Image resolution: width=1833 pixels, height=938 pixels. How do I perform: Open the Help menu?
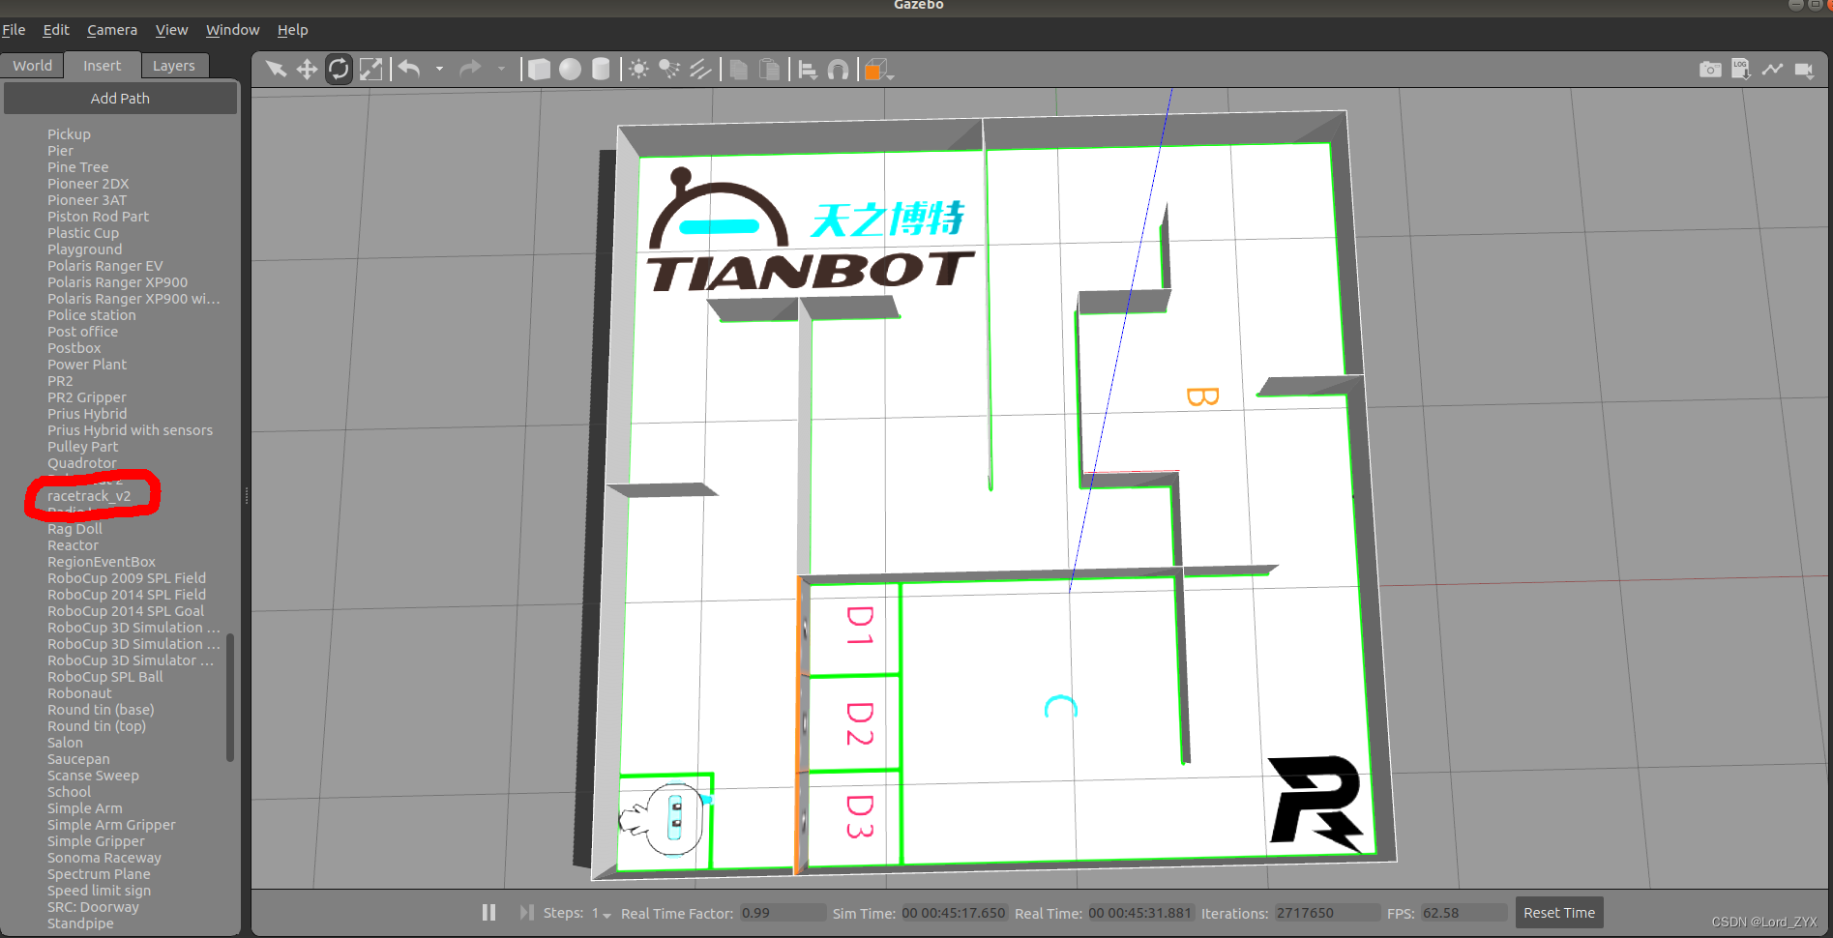click(292, 30)
